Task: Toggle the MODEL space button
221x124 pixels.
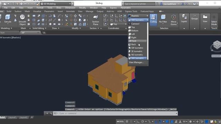Action: [120, 122]
